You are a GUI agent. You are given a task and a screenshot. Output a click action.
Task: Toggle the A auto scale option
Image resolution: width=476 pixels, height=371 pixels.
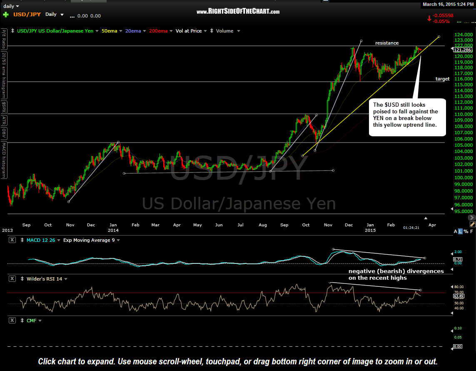tap(454, 231)
